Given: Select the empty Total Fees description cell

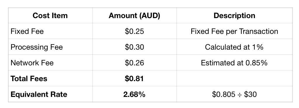Looking at the screenshot, I should click(234, 79).
